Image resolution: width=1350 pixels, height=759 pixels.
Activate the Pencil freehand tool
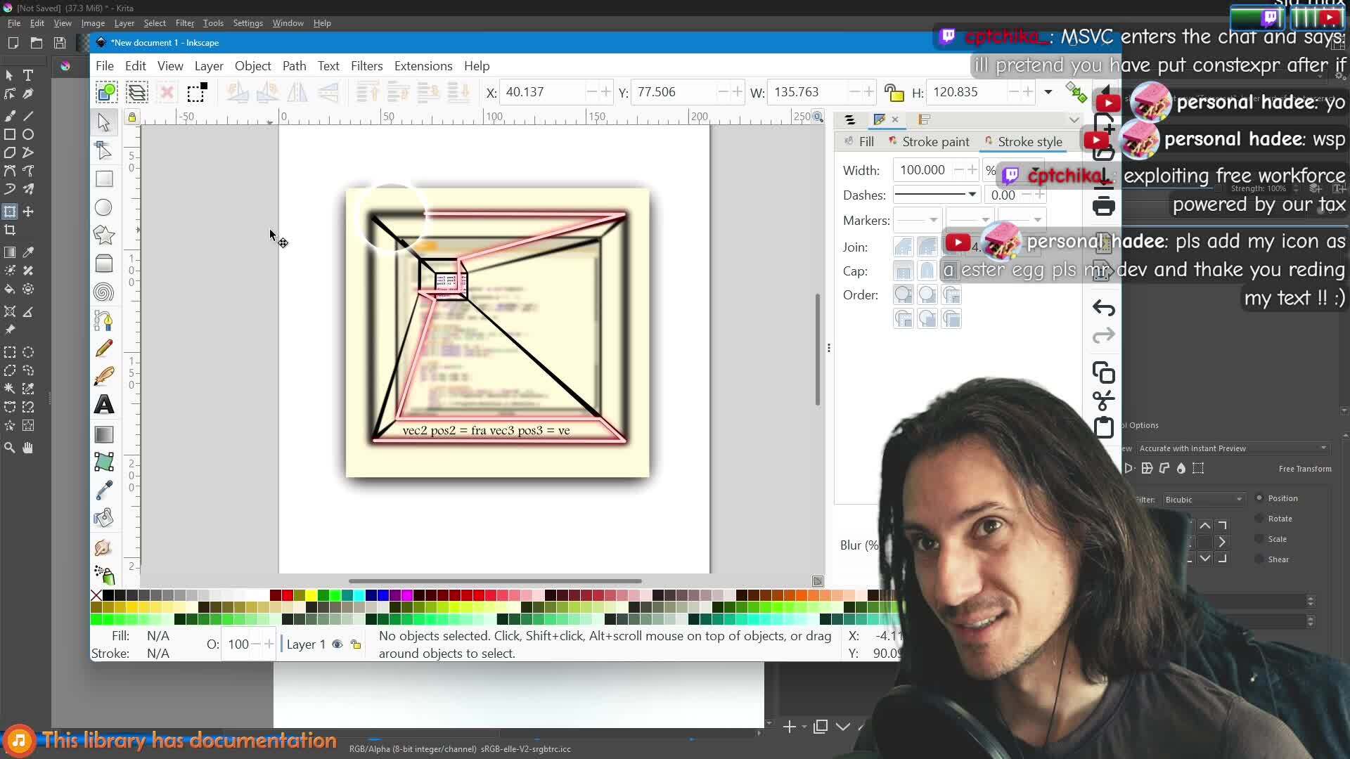[104, 349]
